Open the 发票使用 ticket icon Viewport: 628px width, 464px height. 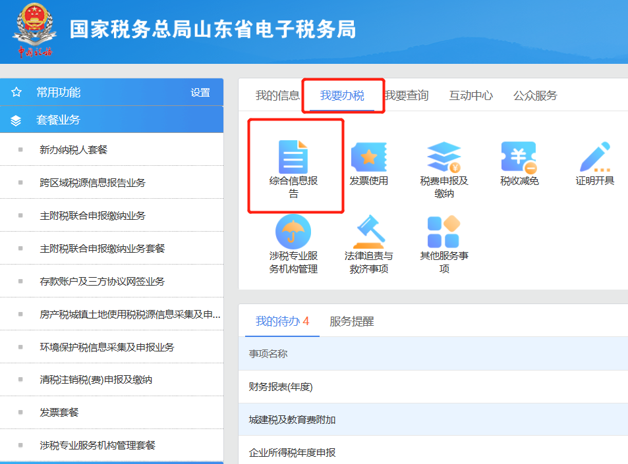tap(368, 157)
